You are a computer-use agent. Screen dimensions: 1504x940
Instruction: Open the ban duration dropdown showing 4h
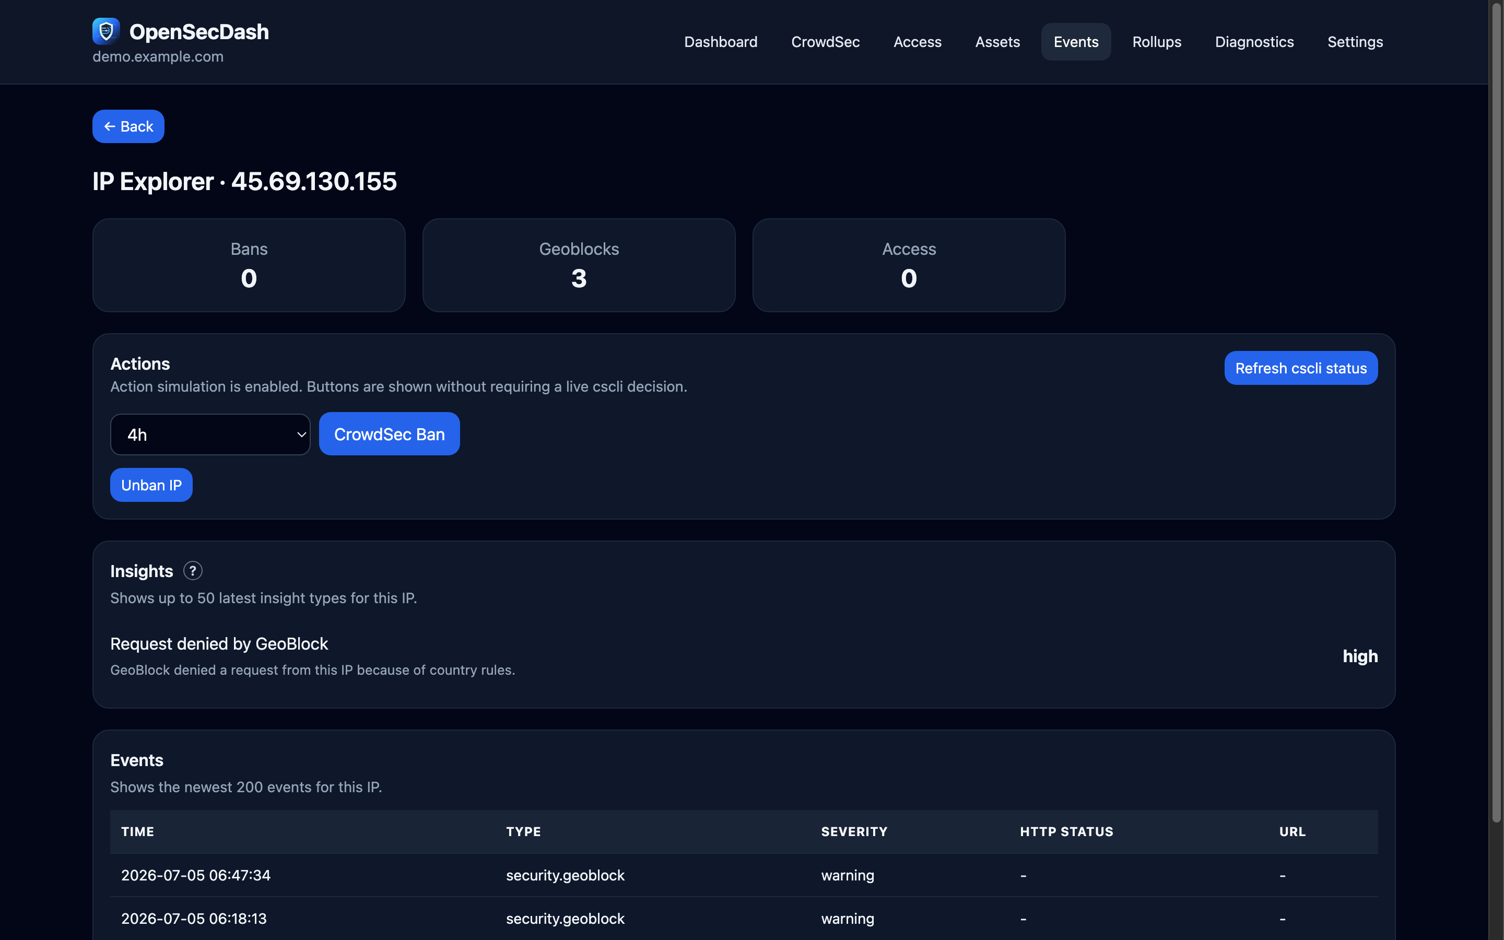pos(210,434)
